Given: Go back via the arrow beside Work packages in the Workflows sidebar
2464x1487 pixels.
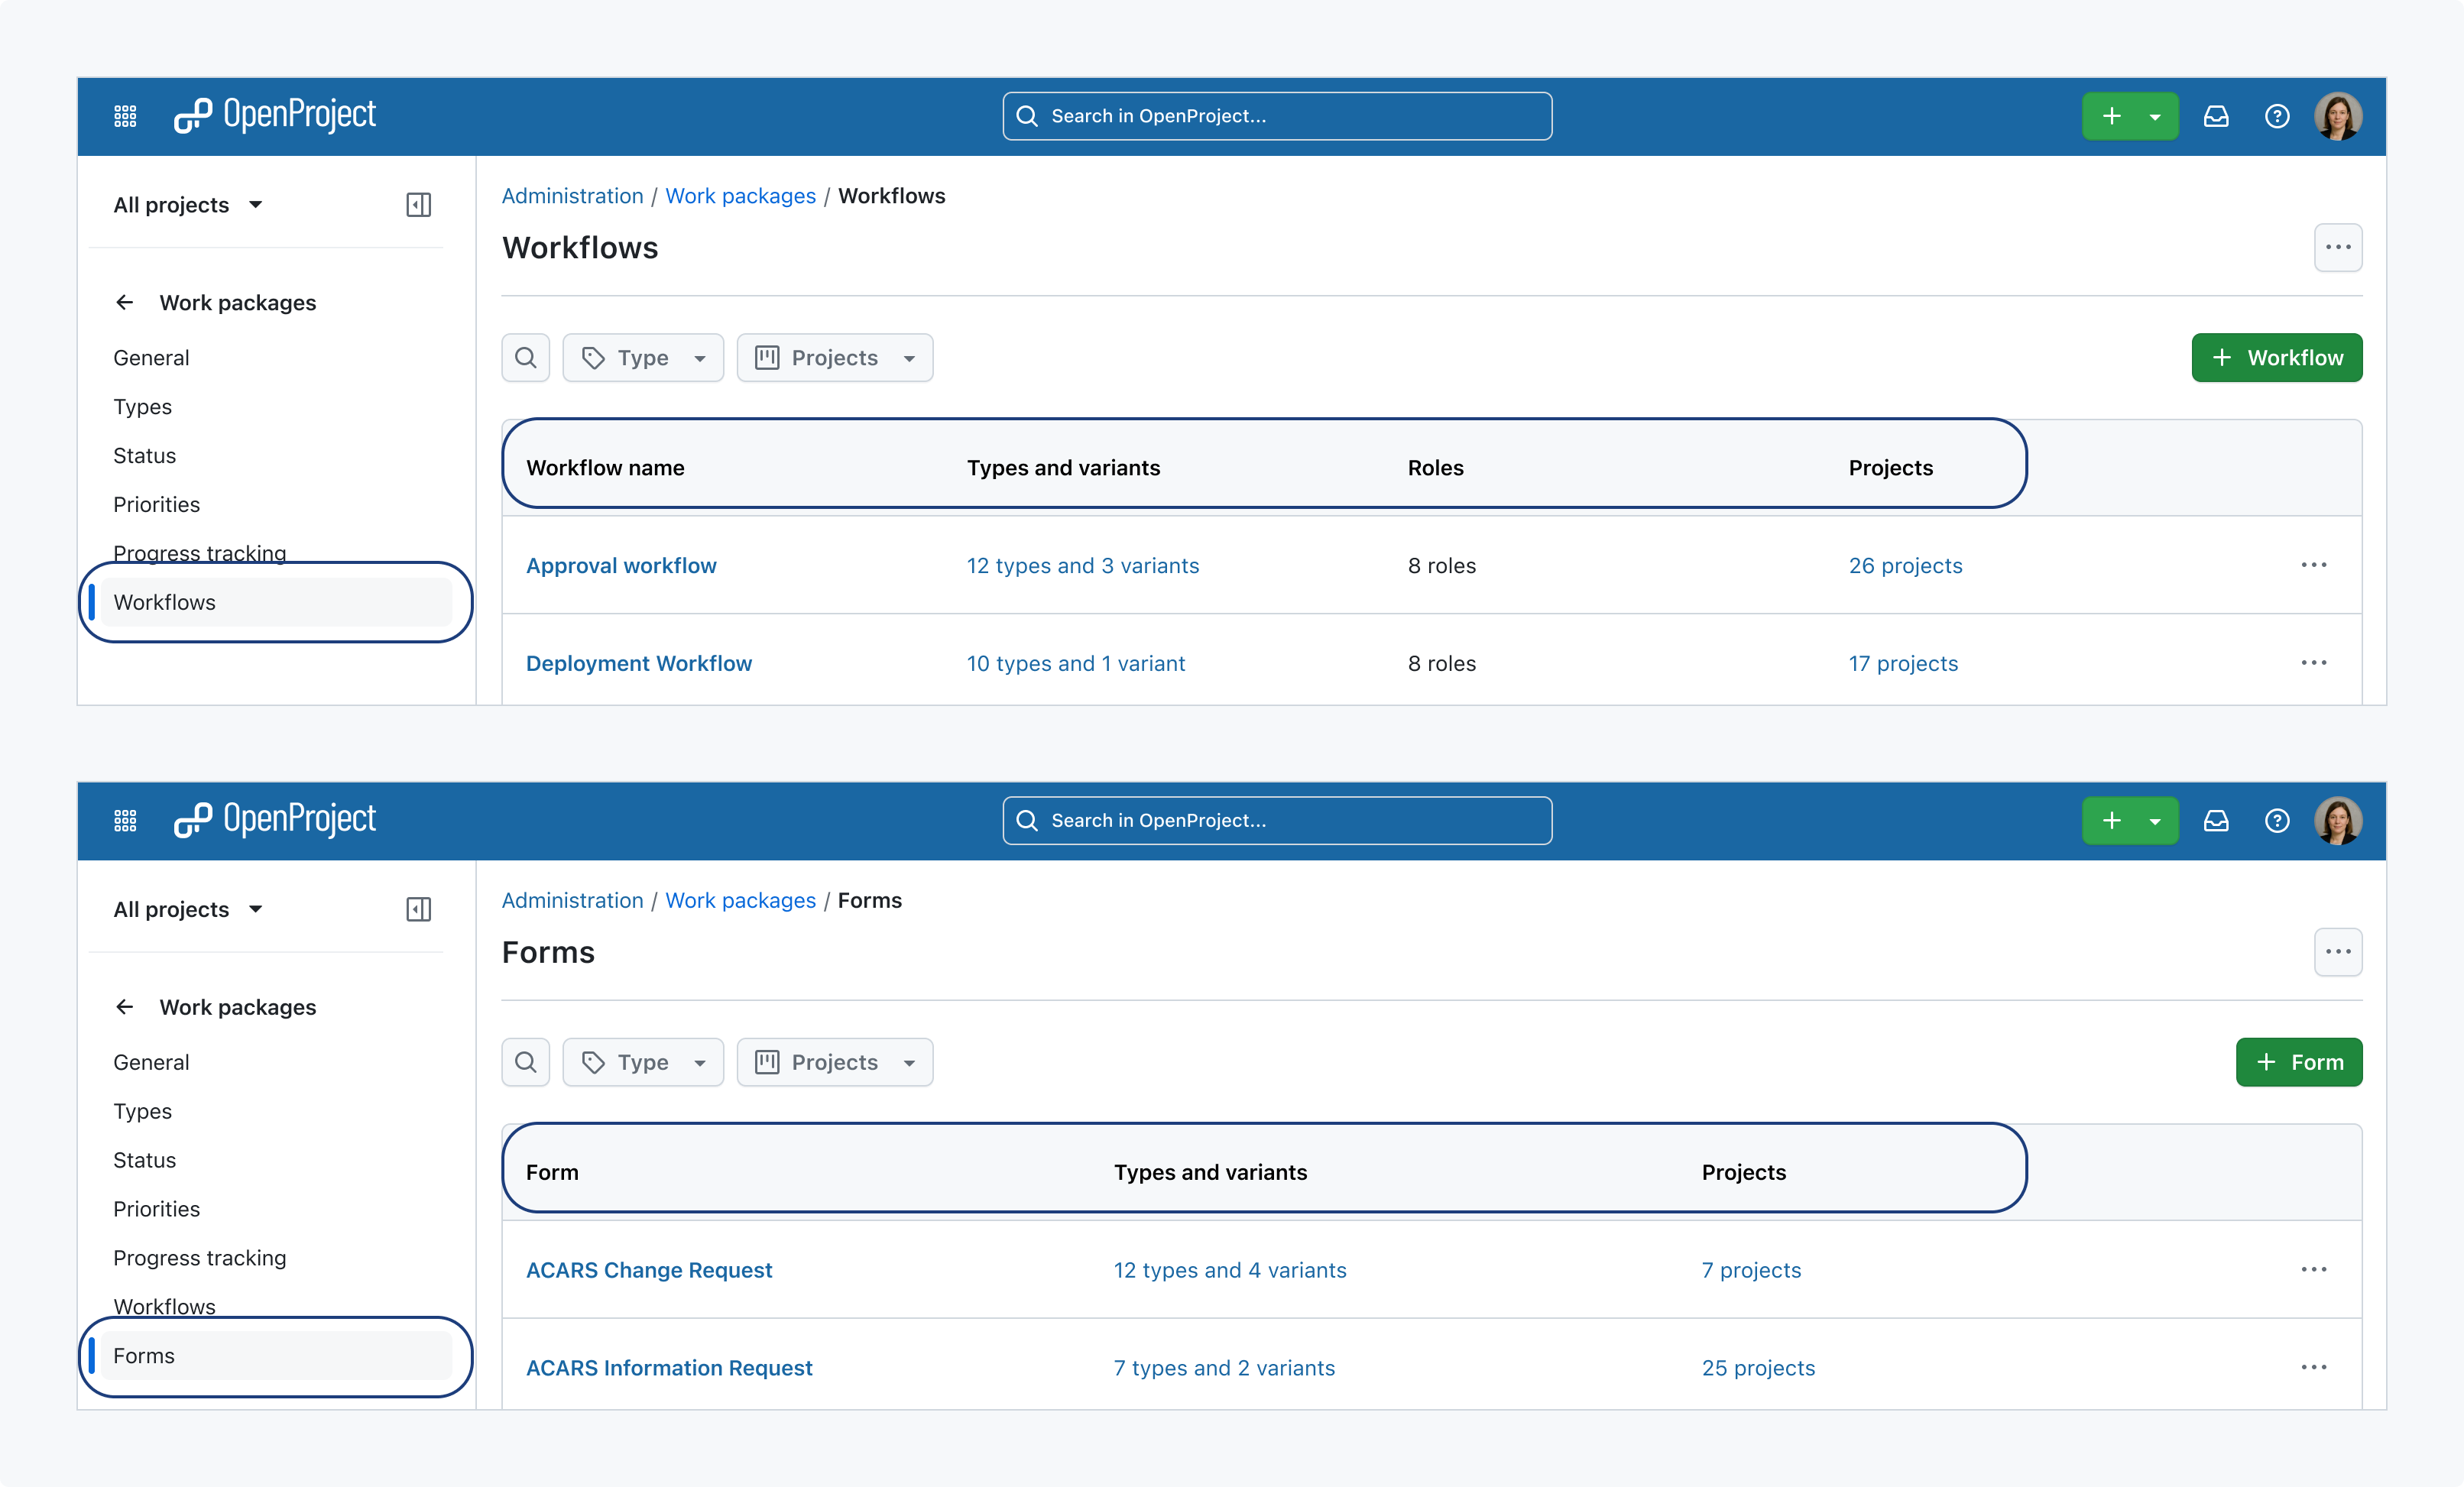Looking at the screenshot, I should 125,302.
